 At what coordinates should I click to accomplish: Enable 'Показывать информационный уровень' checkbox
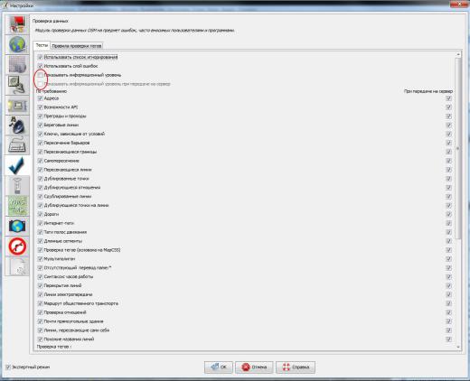click(x=40, y=75)
